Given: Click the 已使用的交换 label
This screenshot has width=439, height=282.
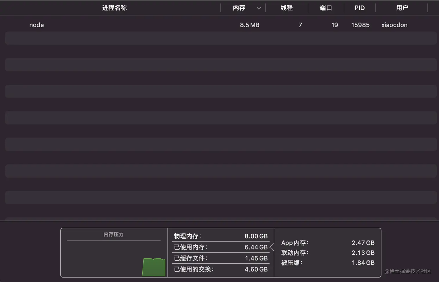Looking at the screenshot, I should (x=194, y=269).
